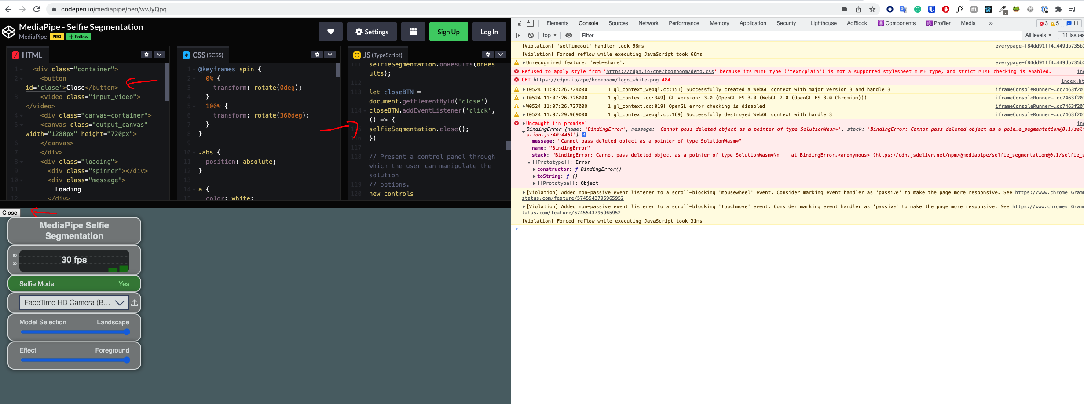Screen dimensions: 1084x404
Task: Show more DevTools tabs with double chevron
Action: pyautogui.click(x=991, y=23)
